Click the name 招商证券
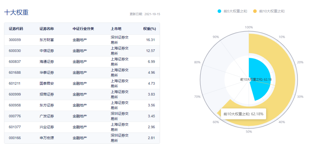The image size is (324, 151). [47, 94]
